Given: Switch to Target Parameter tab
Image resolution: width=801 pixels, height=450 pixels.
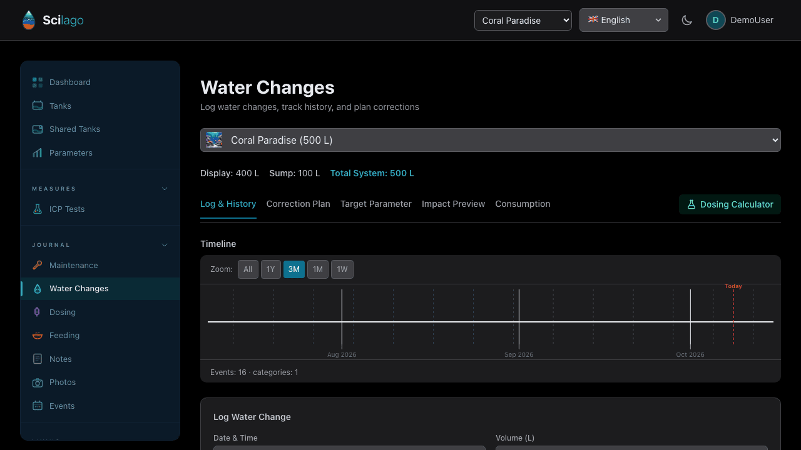Looking at the screenshot, I should pos(376,204).
